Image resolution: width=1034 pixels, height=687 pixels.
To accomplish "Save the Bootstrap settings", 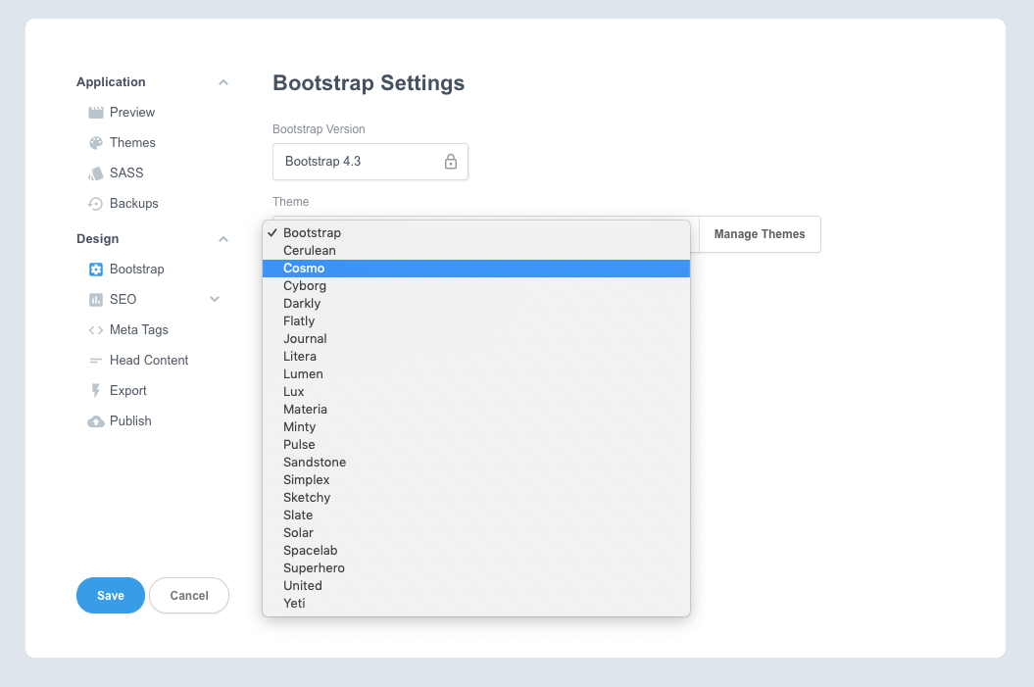I will 111,595.
